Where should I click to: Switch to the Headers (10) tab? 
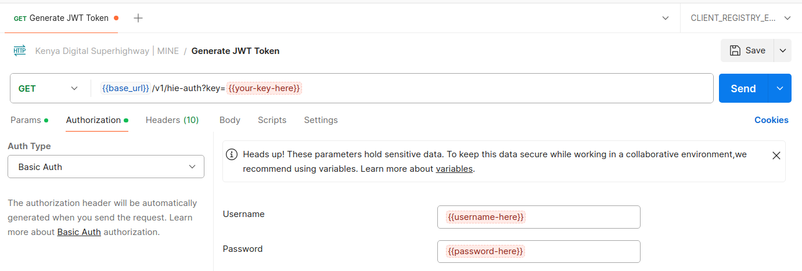point(172,120)
